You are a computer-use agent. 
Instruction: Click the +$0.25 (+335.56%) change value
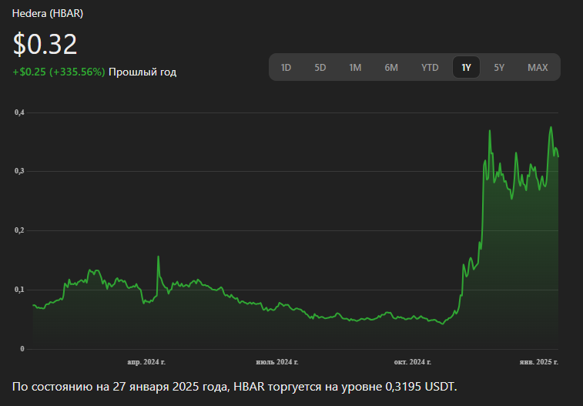tap(59, 72)
